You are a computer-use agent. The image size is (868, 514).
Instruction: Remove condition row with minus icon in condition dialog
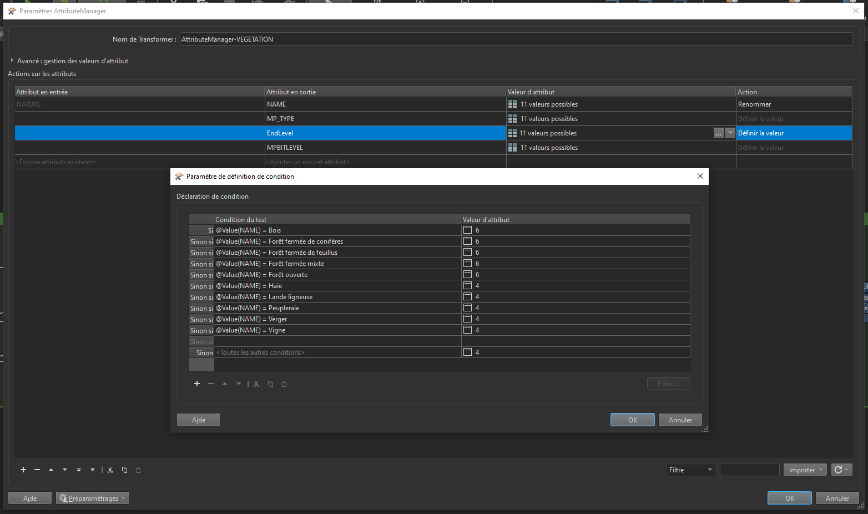coord(211,384)
